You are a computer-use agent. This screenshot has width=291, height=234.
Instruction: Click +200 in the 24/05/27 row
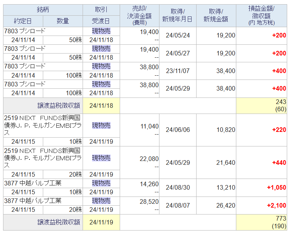coord(279,53)
